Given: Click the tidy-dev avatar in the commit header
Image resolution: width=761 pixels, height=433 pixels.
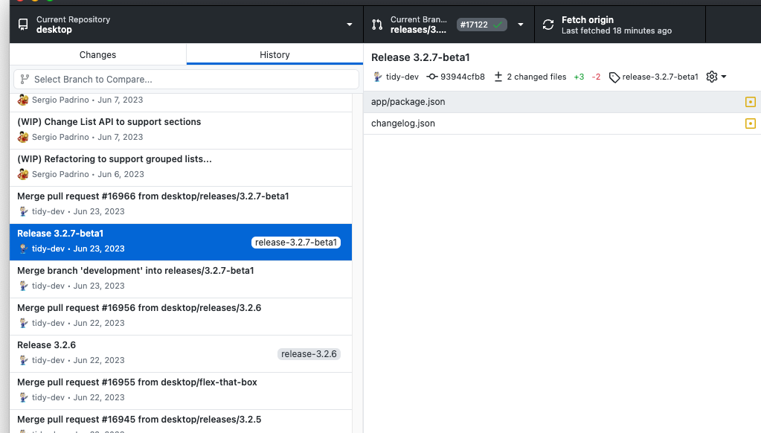Looking at the screenshot, I should [x=376, y=76].
